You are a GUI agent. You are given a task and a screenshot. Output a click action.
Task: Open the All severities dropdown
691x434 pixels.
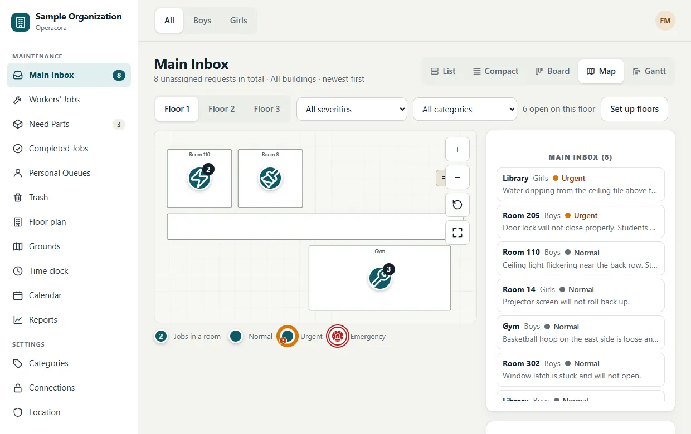pyautogui.click(x=352, y=109)
